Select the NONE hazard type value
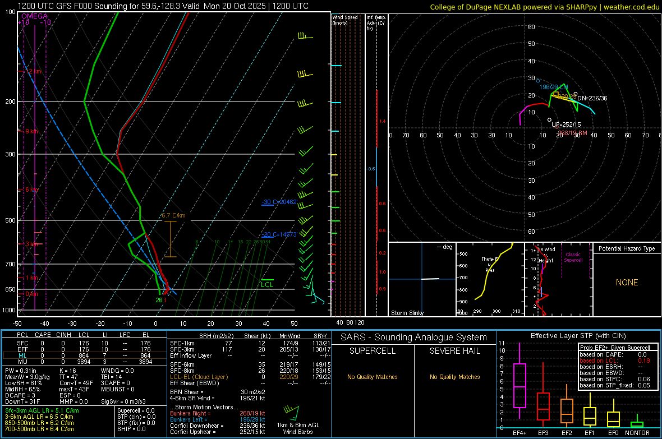The width and height of the screenshot is (662, 439). (627, 283)
